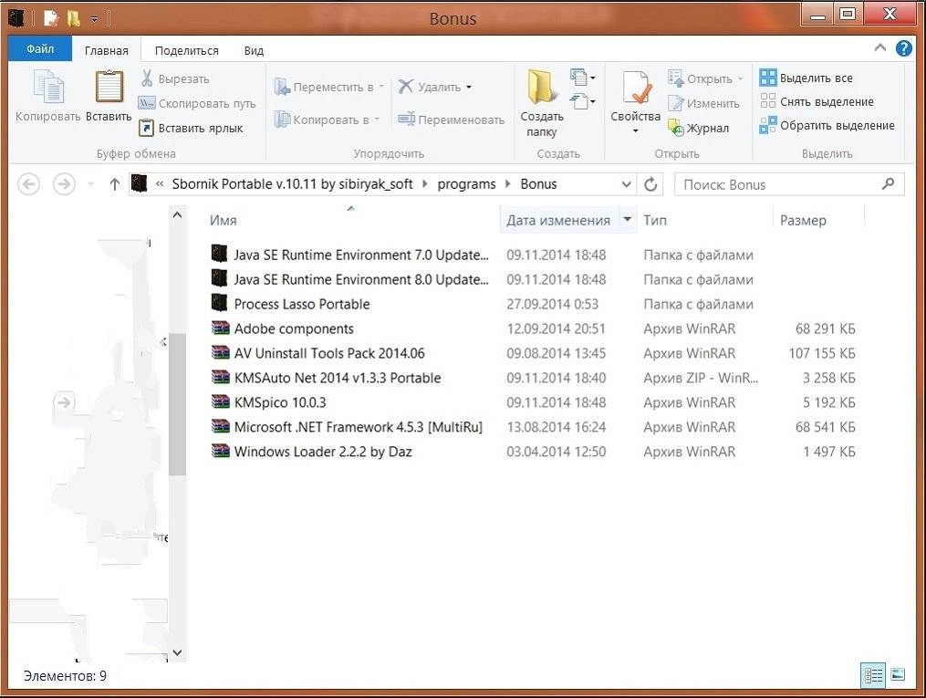Click the Forward navigation arrow
The height and width of the screenshot is (698, 926).
click(64, 184)
